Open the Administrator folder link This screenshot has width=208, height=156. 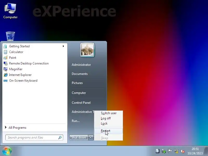click(x=81, y=65)
